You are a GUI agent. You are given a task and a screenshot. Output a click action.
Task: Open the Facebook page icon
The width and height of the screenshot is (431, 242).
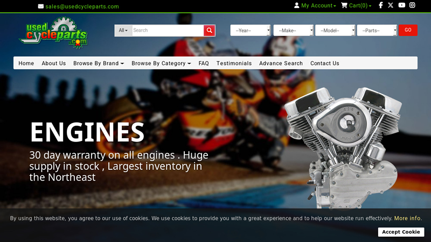click(381, 5)
